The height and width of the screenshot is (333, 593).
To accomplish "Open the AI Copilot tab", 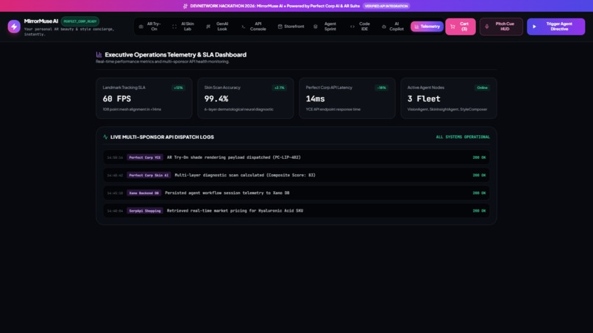I will (393, 26).
